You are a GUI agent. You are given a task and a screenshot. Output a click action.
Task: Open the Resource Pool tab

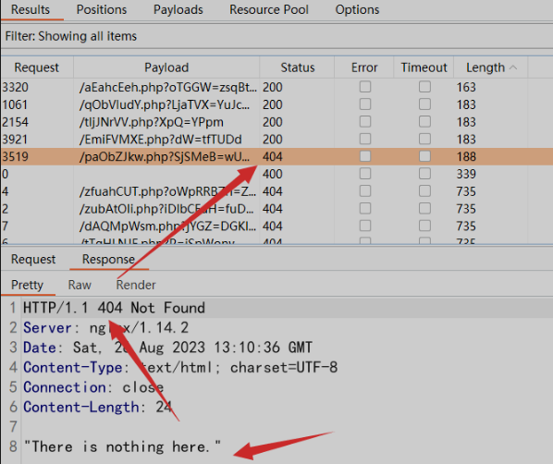tap(269, 9)
